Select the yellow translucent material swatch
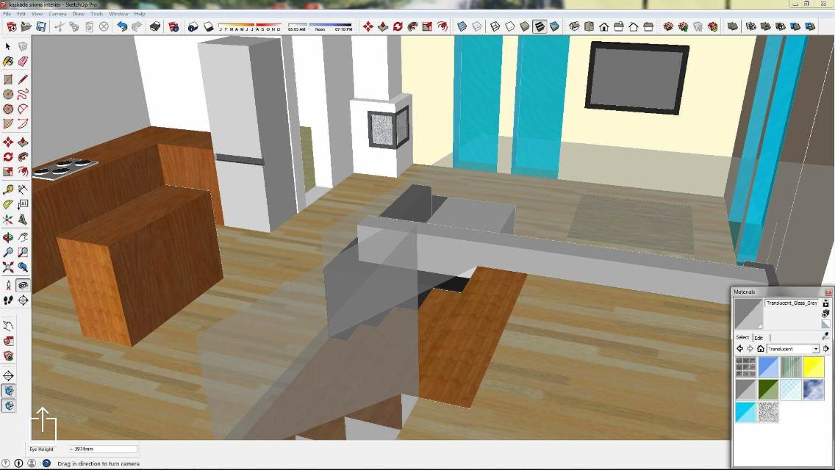The width and height of the screenshot is (835, 470). (x=813, y=366)
